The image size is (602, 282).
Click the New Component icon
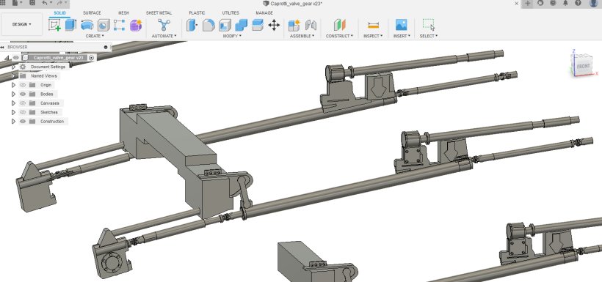point(294,26)
